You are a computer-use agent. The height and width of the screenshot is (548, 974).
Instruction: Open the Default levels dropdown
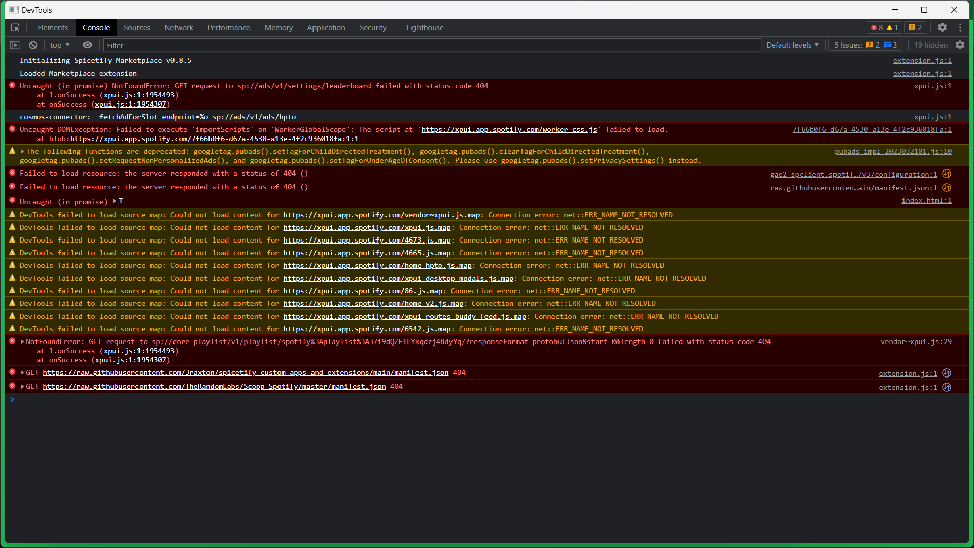click(792, 45)
